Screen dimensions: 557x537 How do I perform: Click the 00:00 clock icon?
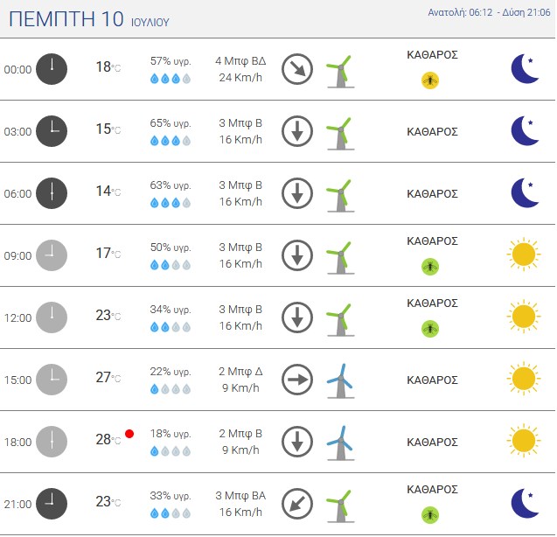coord(52,69)
